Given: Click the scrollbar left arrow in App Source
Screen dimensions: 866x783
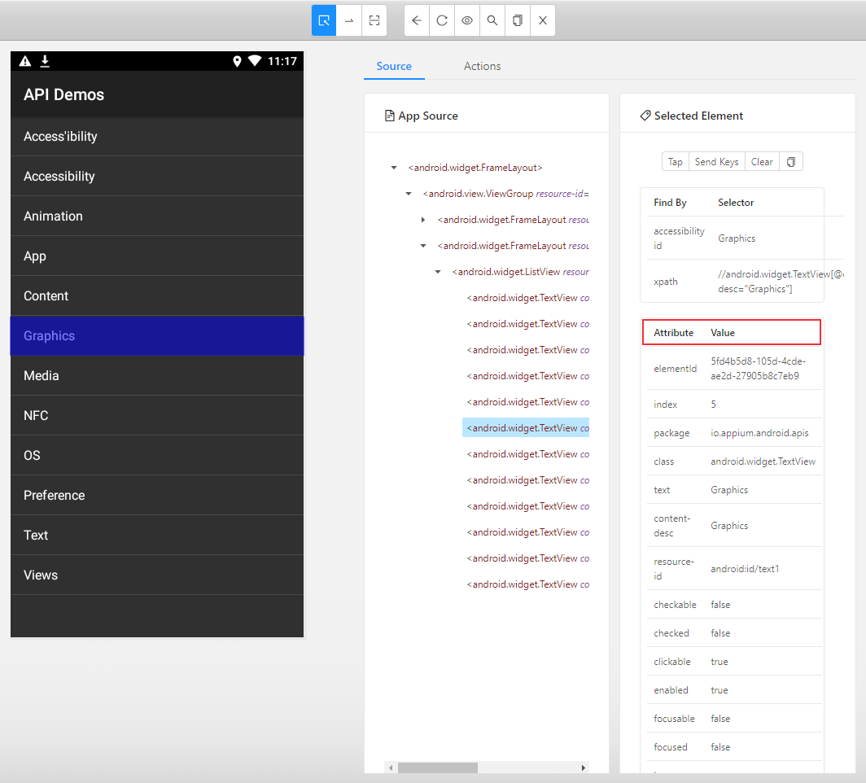Looking at the screenshot, I should pyautogui.click(x=391, y=768).
